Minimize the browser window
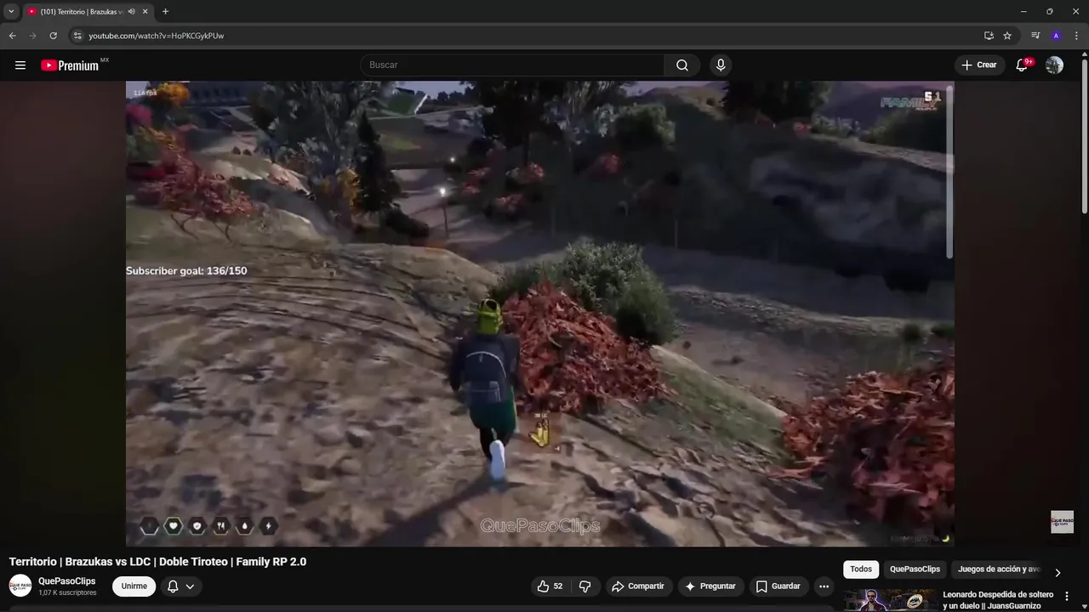 [x=1023, y=12]
